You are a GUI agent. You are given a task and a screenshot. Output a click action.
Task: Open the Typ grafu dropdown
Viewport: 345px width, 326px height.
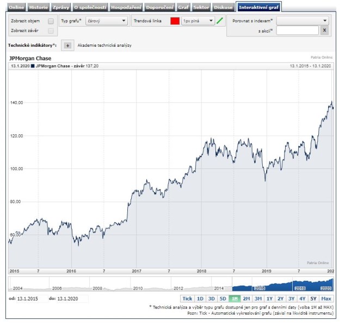pyautogui.click(x=106, y=21)
